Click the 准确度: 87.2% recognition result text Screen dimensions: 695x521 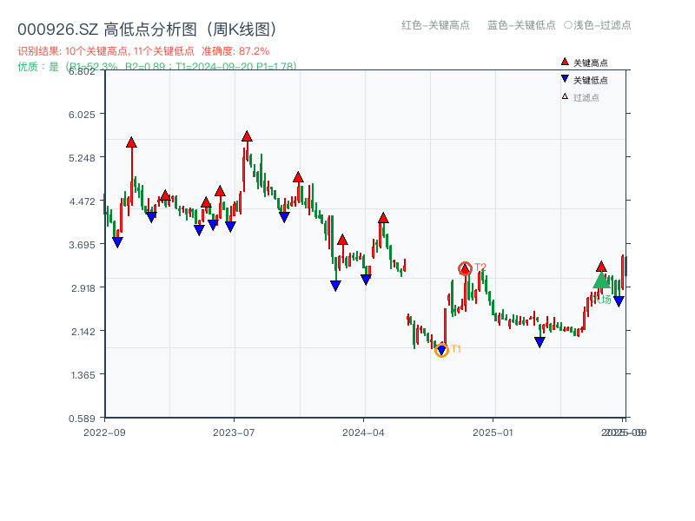point(236,51)
